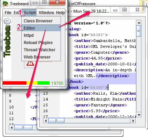This screenshot has height=137, width=148.
Task: Open Thread Watcher from the menu
Action: click(x=41, y=50)
